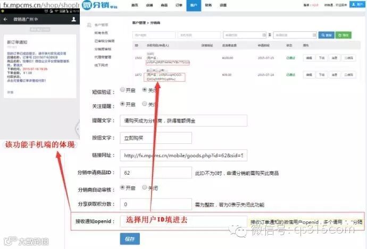Click 消费 for distributor row 1472
Screen dimensions: 367x249
334,75
